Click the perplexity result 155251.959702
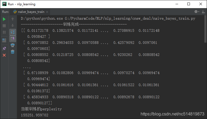 tap(35, 115)
